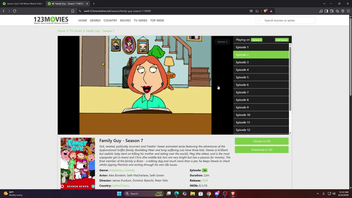
Task: Select Episode 6 from the list
Action: (261, 85)
